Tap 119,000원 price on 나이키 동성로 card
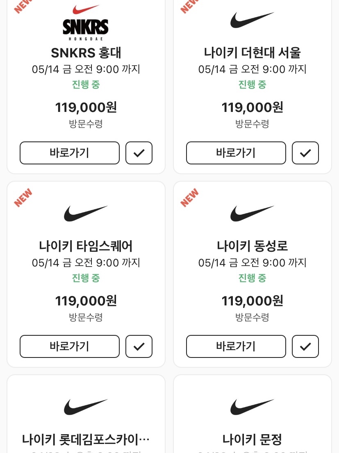The height and width of the screenshot is (453, 339). pos(252,301)
